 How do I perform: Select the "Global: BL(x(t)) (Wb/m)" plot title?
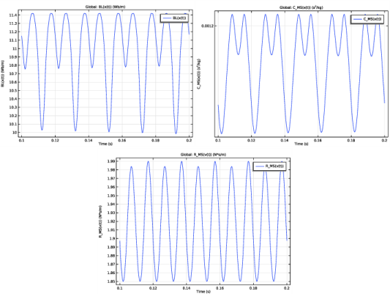(x=105, y=7)
